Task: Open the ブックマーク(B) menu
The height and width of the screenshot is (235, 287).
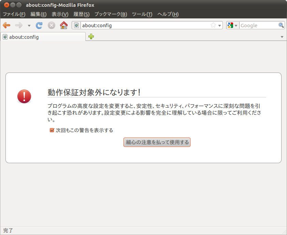Action: coord(111,14)
